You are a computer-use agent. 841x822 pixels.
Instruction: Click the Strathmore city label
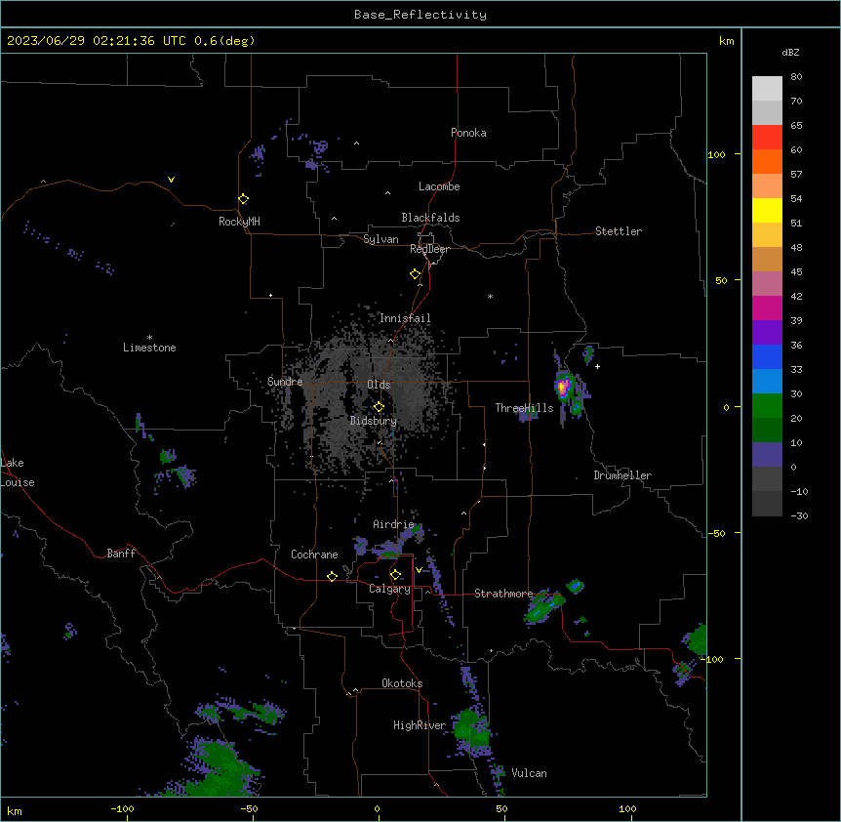click(503, 594)
